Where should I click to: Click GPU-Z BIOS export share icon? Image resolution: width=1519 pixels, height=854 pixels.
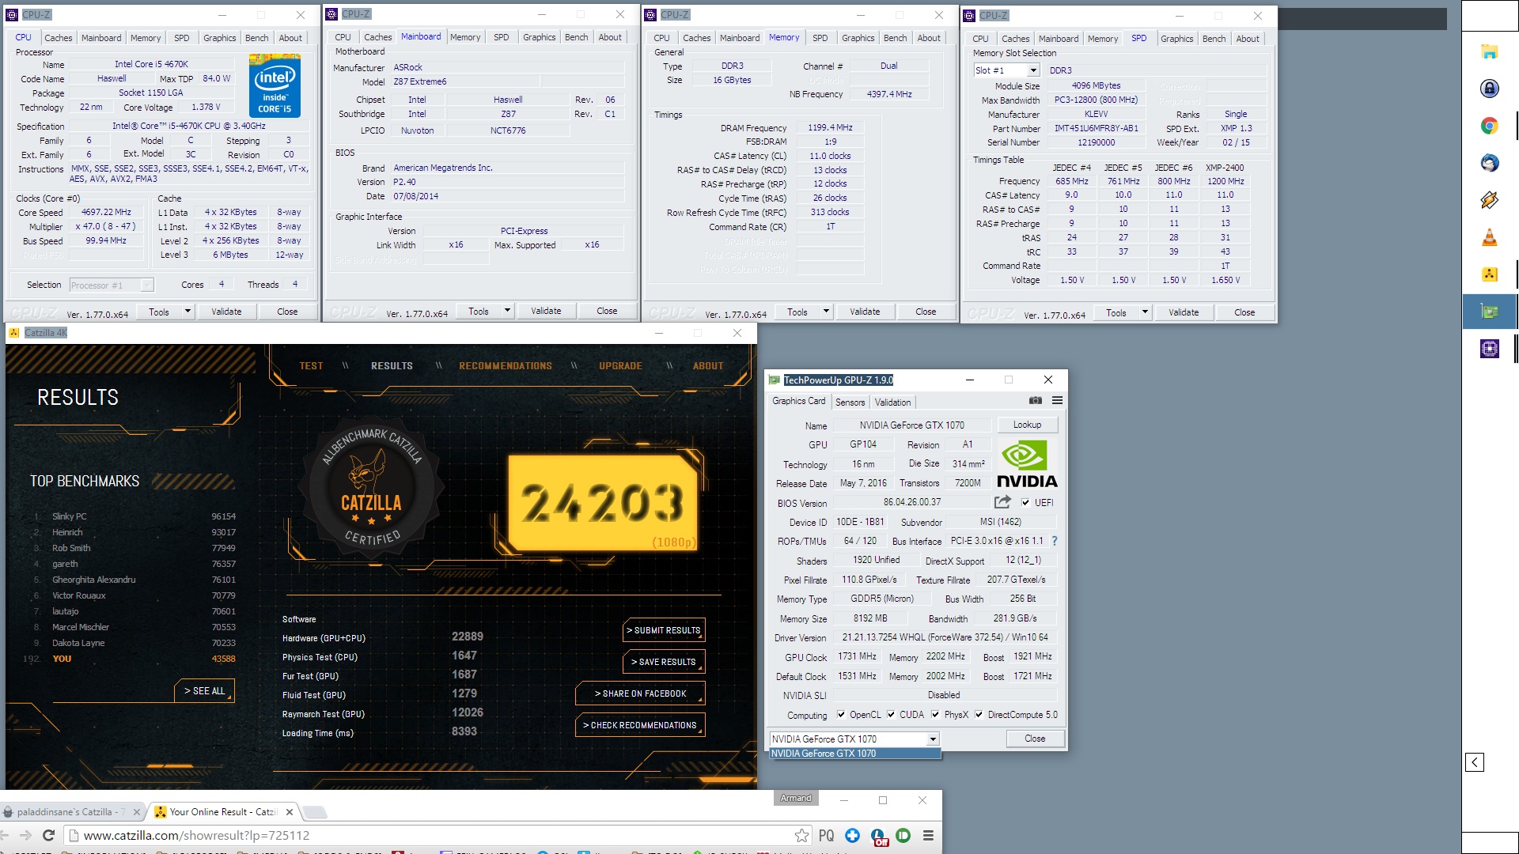click(1002, 502)
